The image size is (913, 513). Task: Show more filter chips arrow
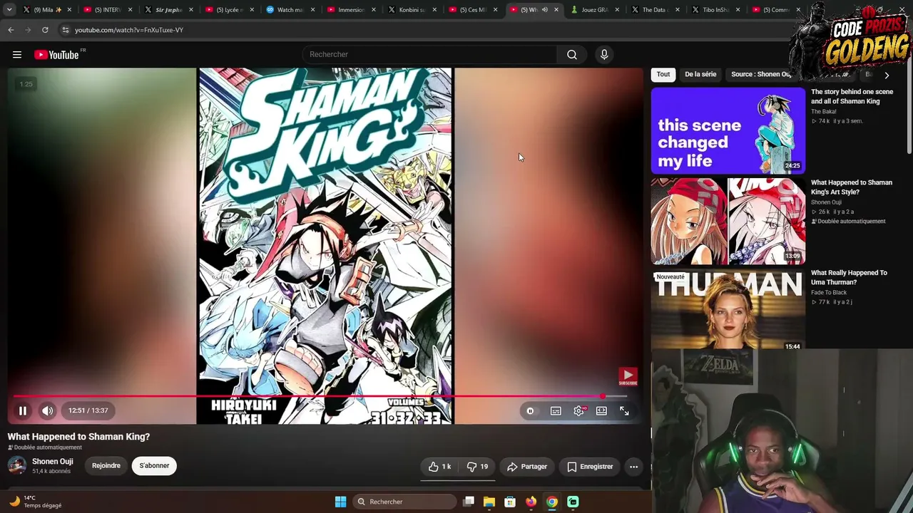tap(887, 75)
